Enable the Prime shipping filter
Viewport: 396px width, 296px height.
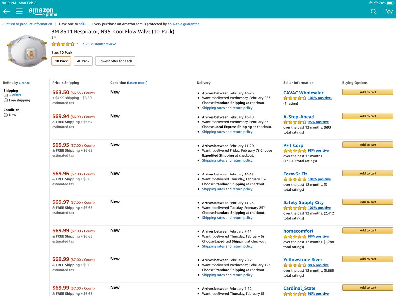pyautogui.click(x=6, y=95)
